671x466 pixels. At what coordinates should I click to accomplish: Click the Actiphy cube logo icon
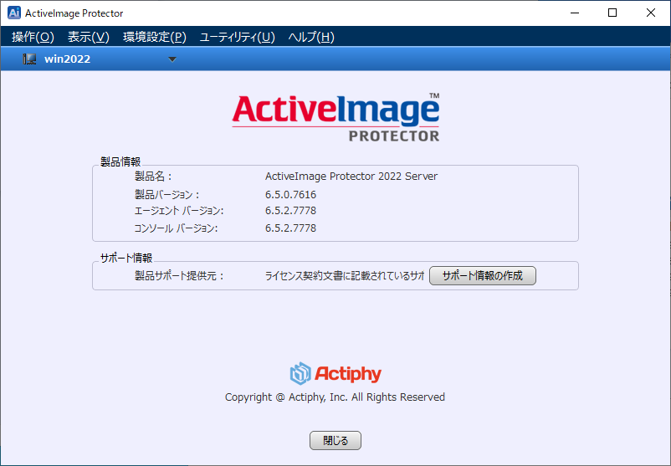[x=300, y=374]
